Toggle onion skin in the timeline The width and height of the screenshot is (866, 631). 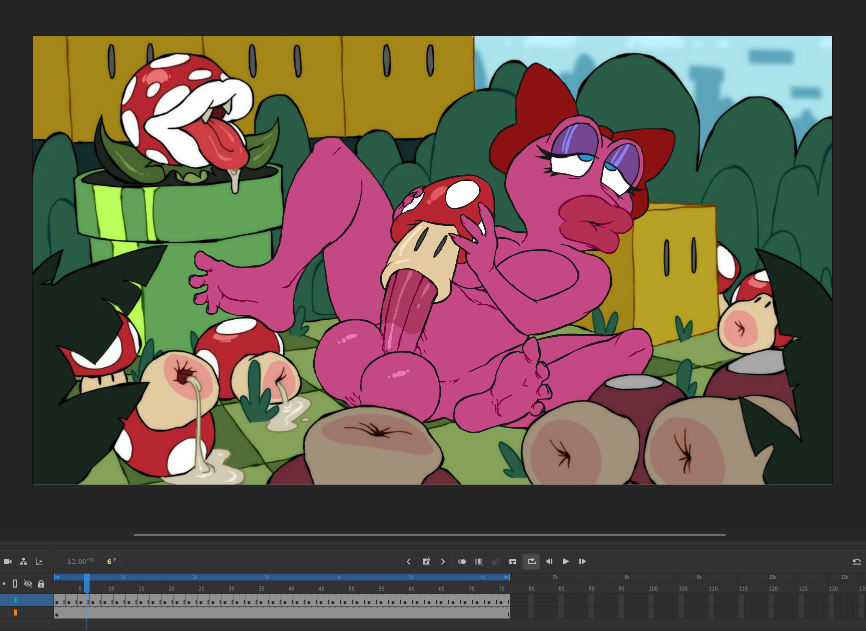[462, 562]
